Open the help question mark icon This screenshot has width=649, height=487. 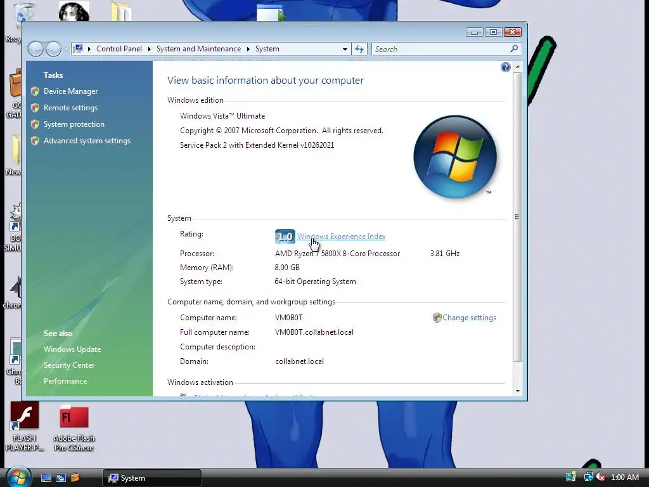(505, 67)
